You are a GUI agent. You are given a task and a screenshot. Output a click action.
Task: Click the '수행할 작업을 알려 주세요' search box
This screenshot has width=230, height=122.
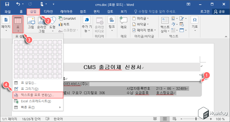(x=155, y=12)
